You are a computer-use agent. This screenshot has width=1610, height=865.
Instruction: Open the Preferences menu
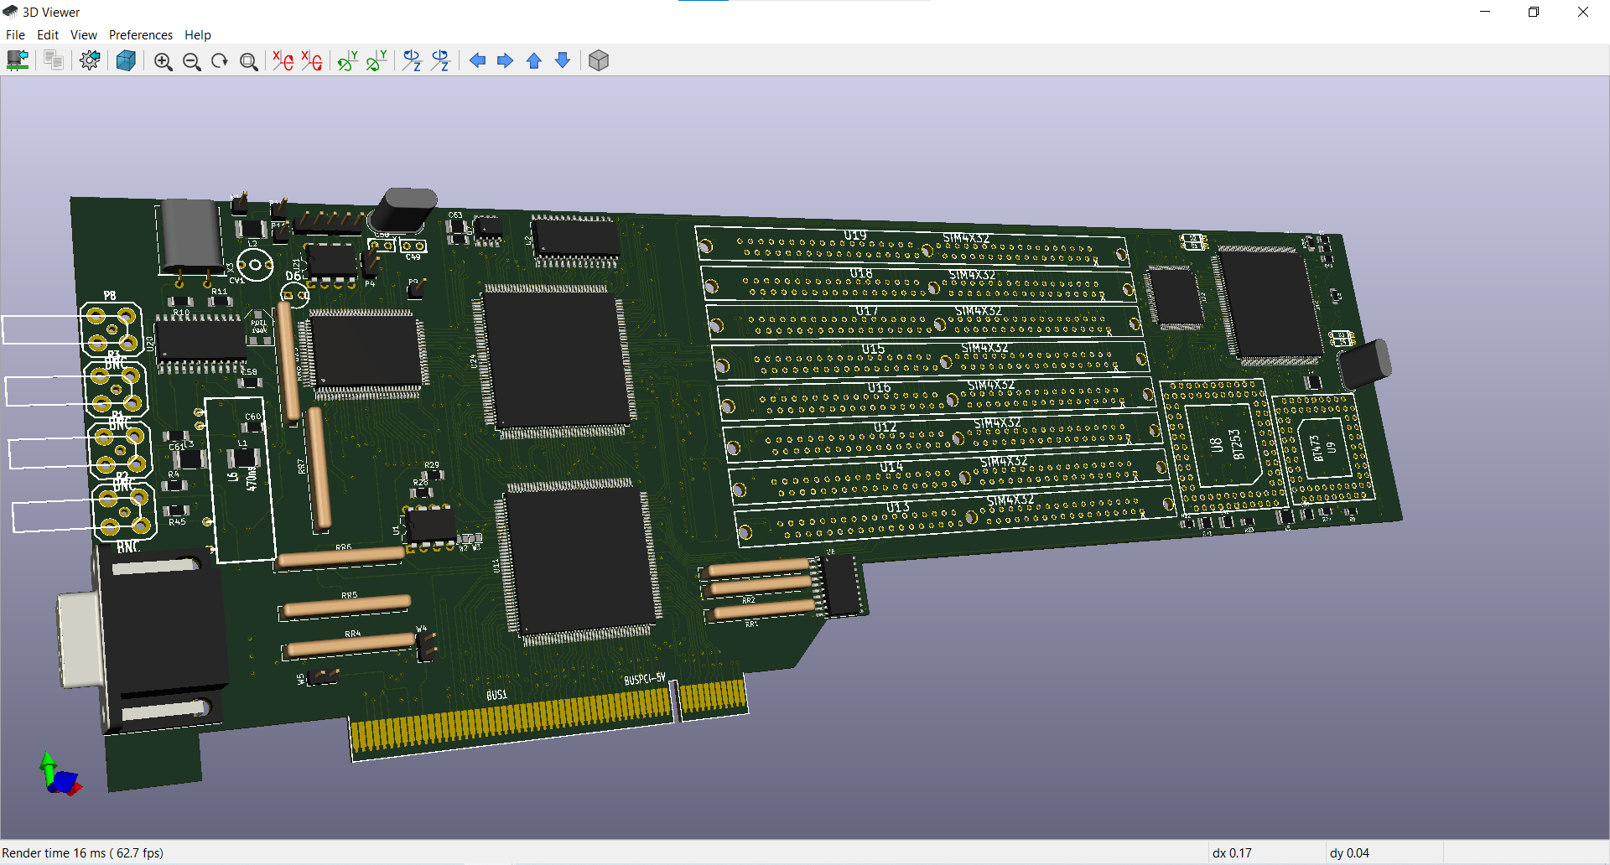(x=140, y=34)
